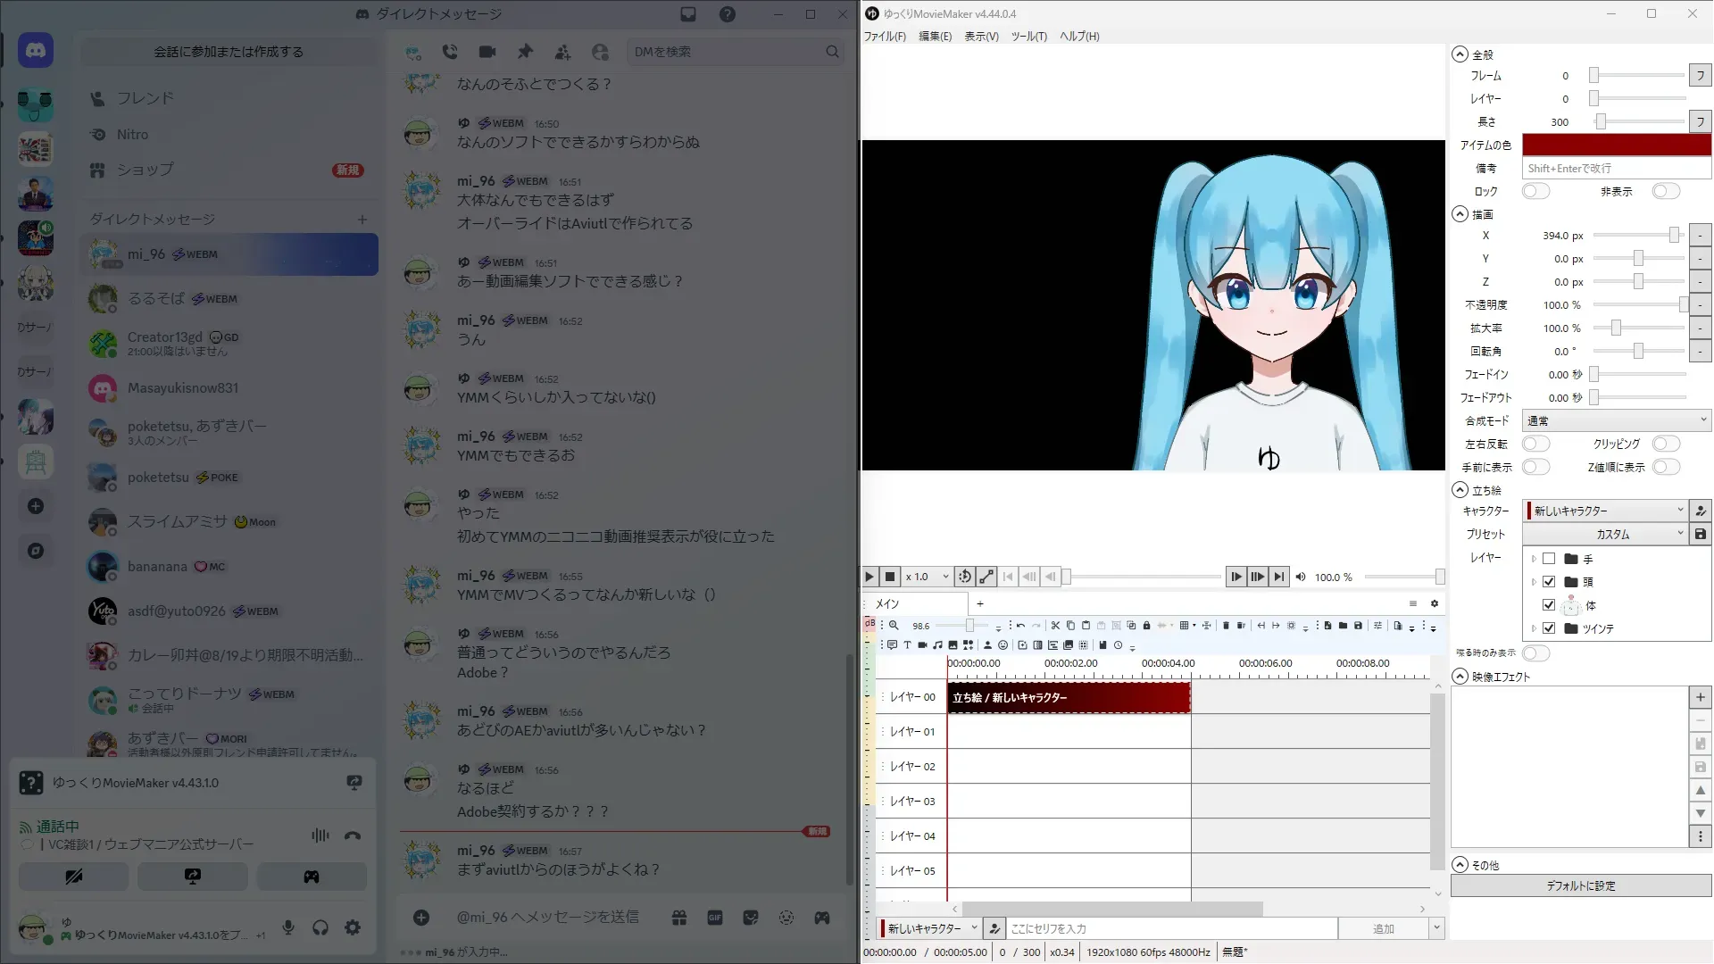
Task: Click the lock icon in timeline toolbar
Action: [1146, 626]
